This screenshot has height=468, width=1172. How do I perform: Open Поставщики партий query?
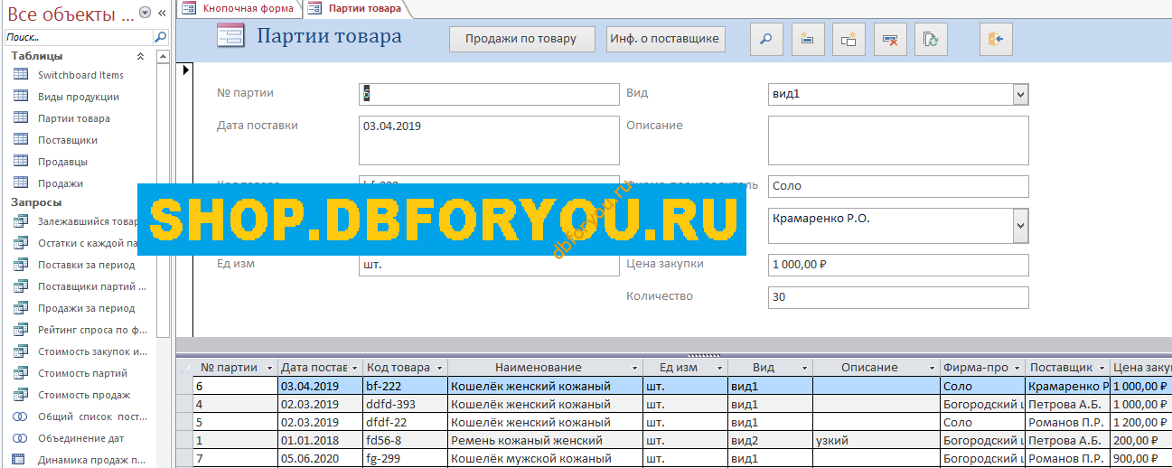pos(91,286)
